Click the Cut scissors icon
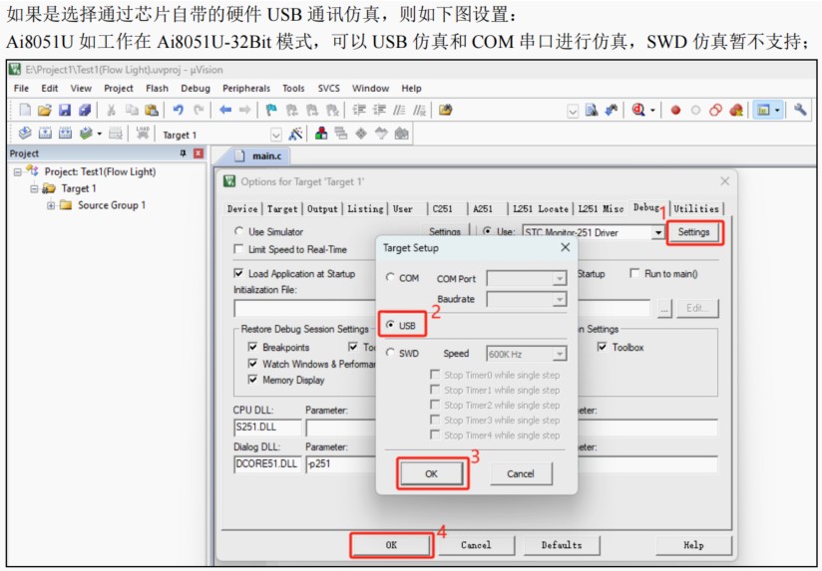The width and height of the screenshot is (822, 571). 111,110
